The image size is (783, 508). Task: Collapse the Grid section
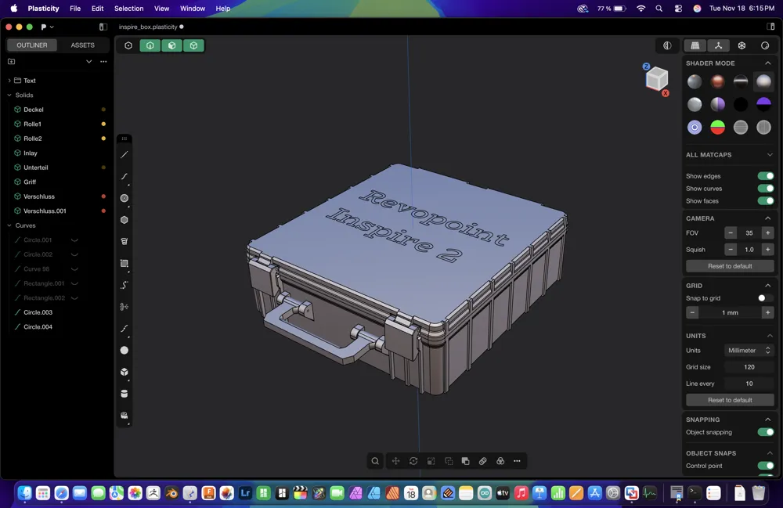pyautogui.click(x=768, y=286)
